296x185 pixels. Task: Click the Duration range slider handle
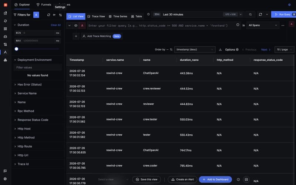click(16, 49)
